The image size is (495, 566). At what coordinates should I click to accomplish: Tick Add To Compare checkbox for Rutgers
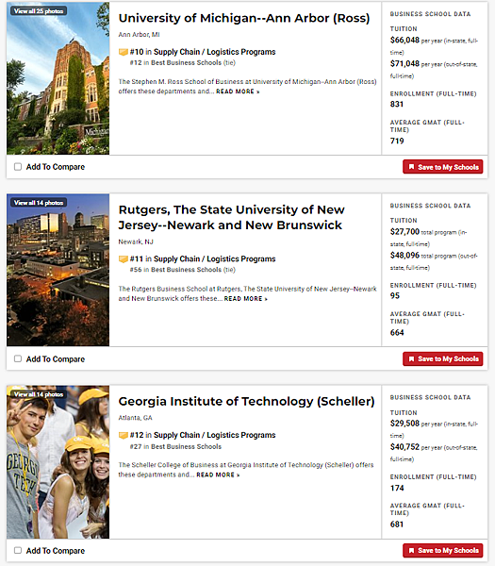(18, 358)
